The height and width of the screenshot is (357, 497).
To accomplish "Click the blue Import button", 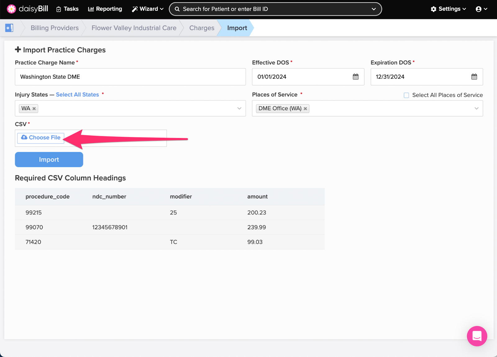I will pos(49,160).
